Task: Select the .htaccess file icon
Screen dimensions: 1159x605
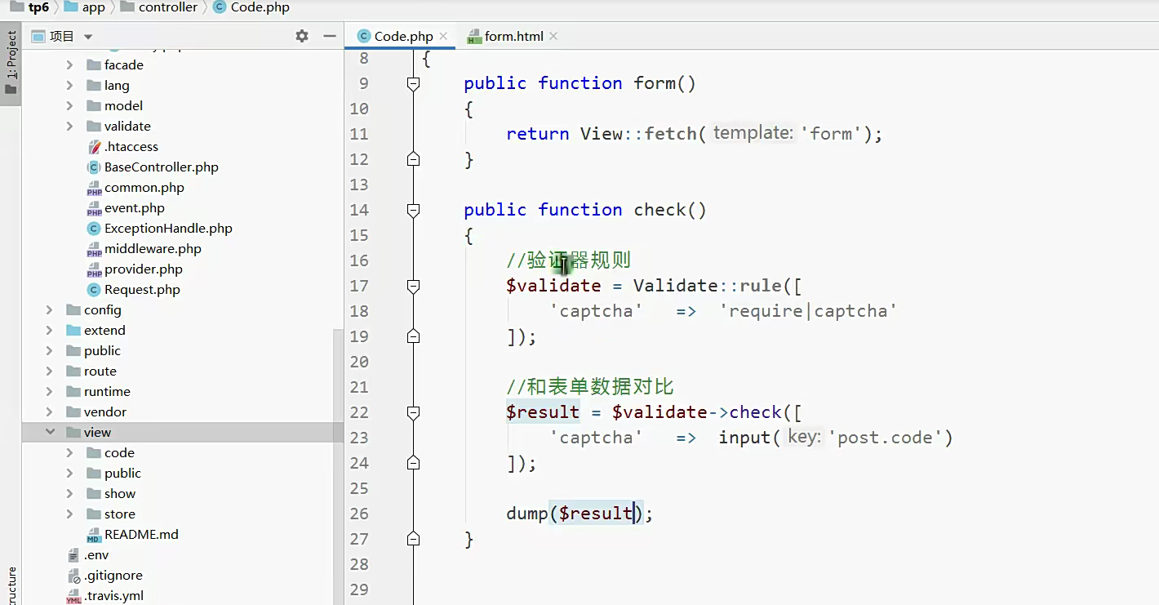Action: point(94,146)
